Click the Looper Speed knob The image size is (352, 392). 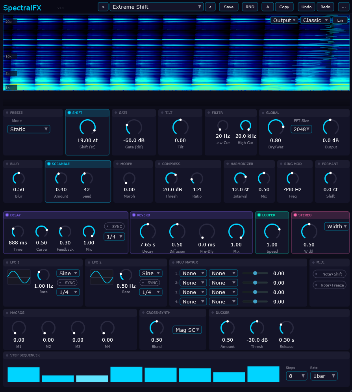[272, 231]
